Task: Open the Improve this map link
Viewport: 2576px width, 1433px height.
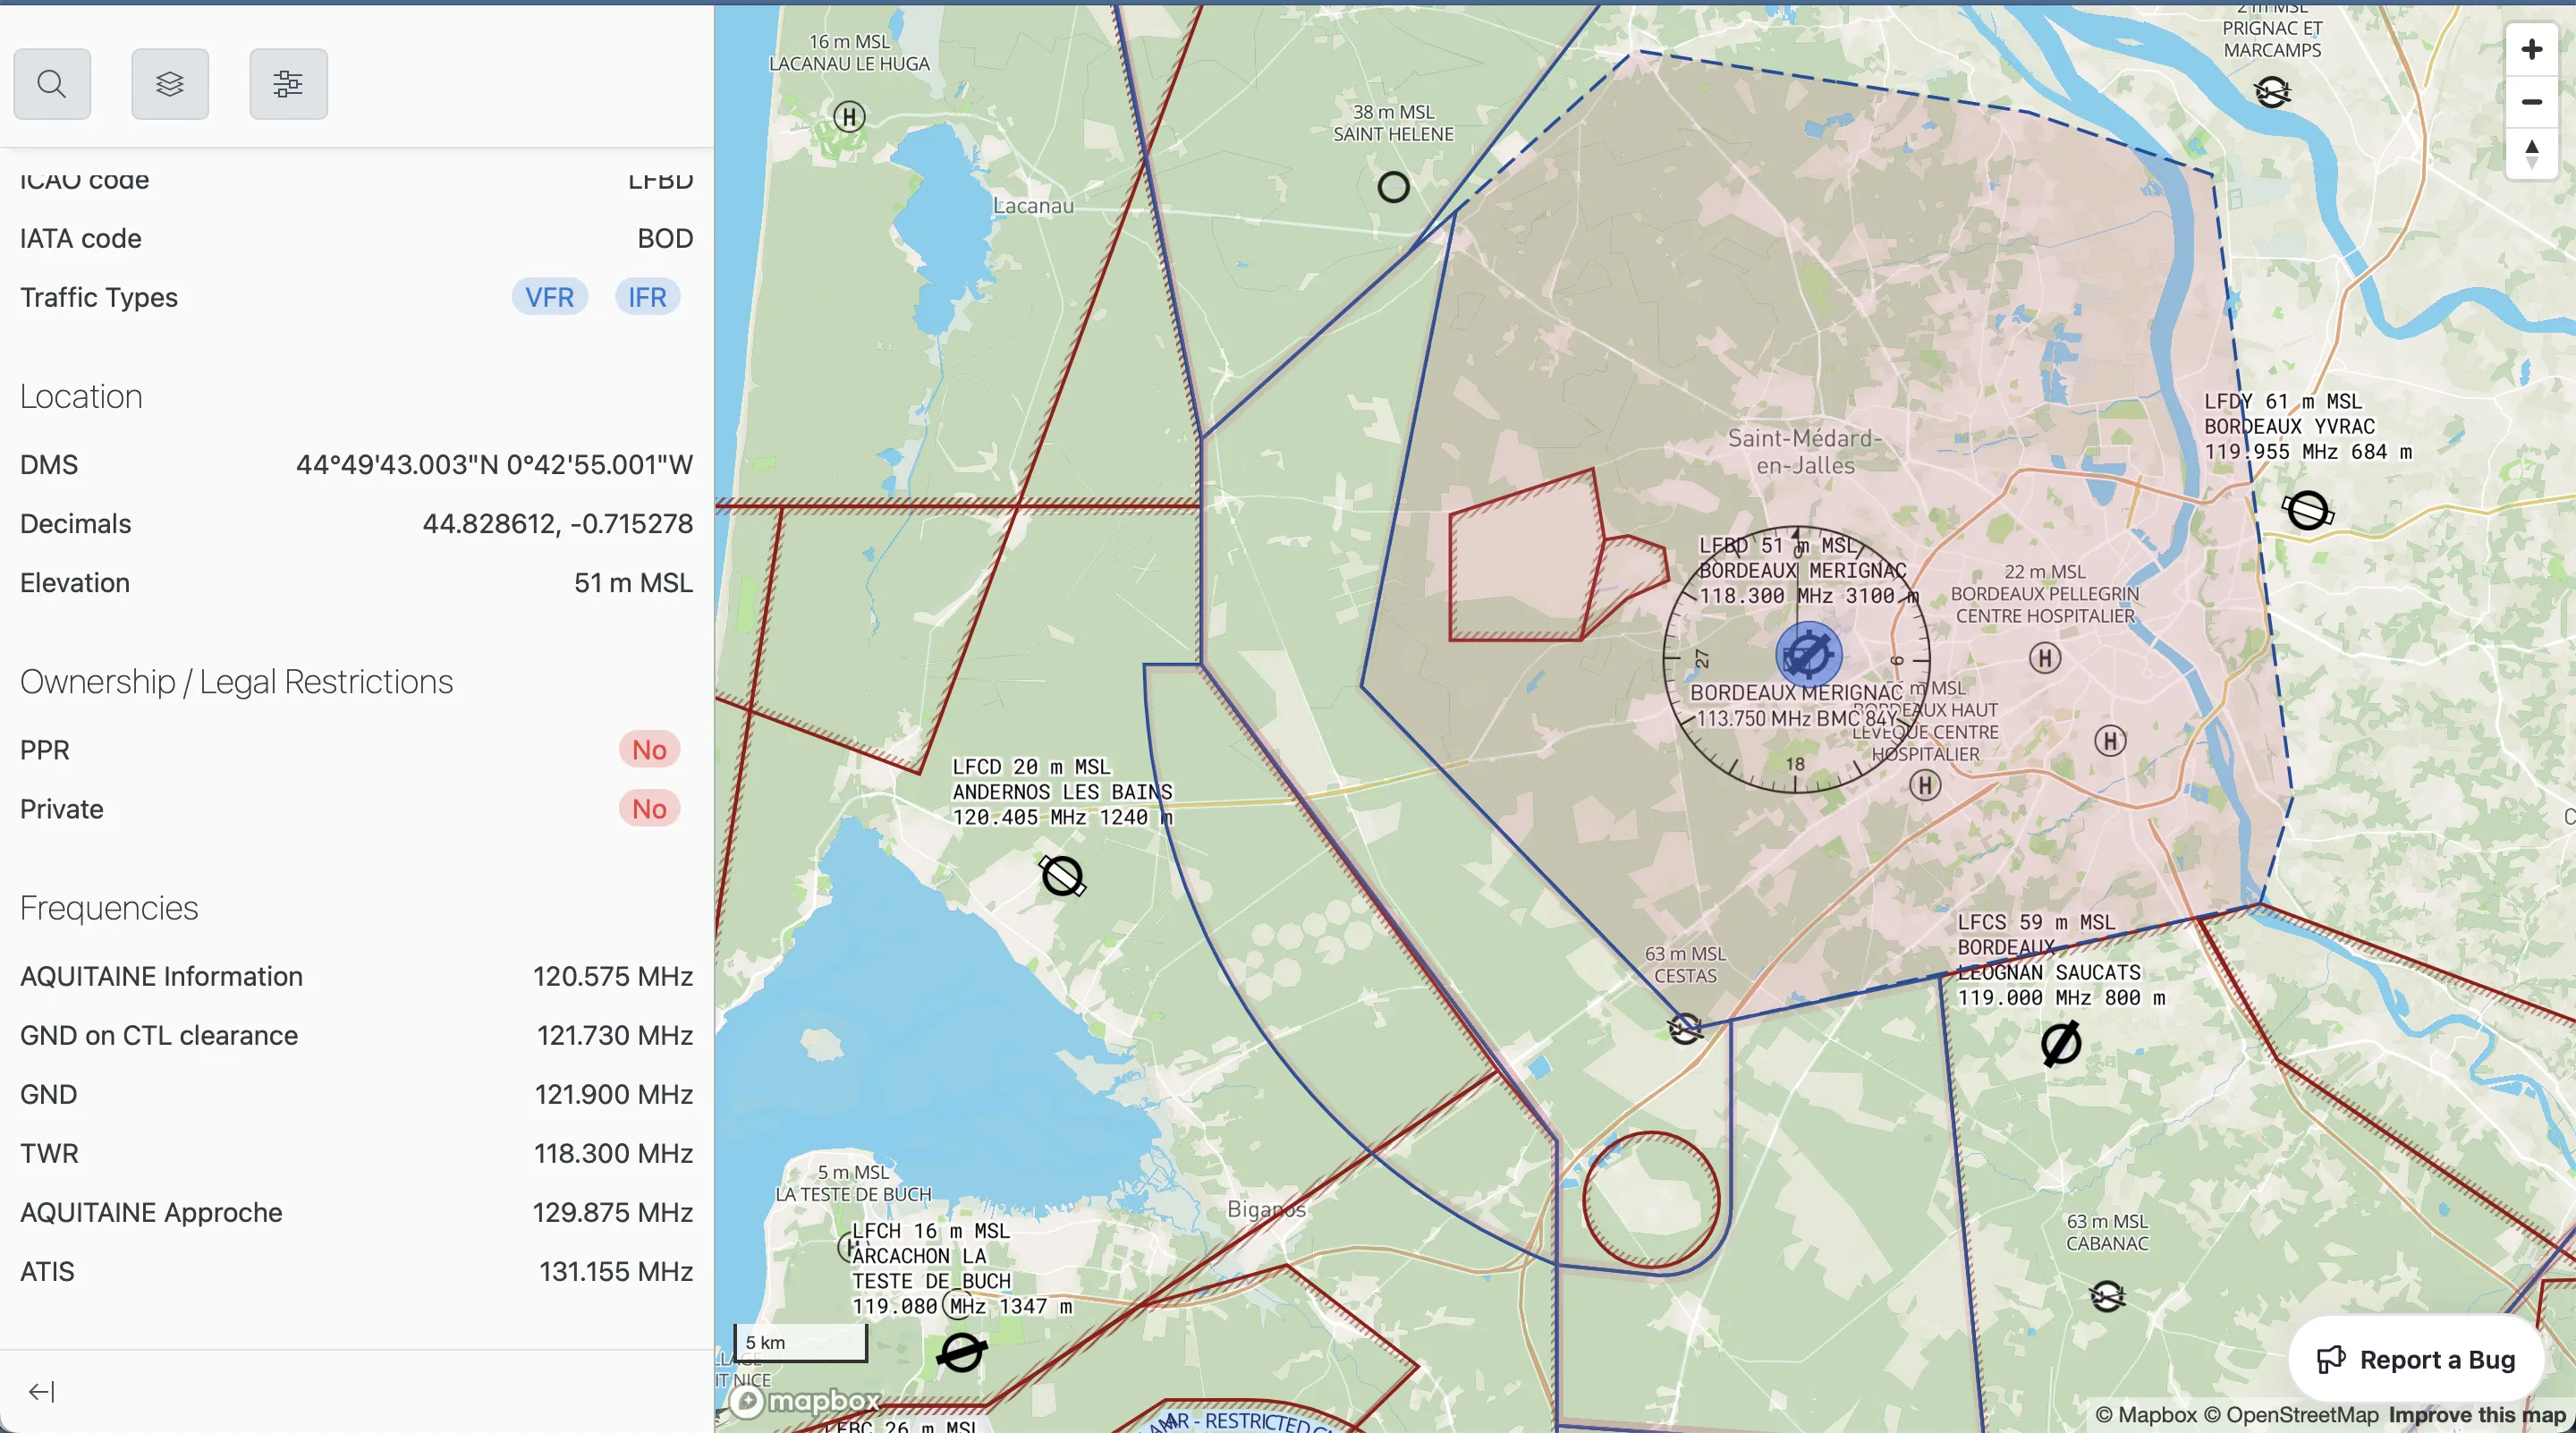Action: (2477, 1414)
